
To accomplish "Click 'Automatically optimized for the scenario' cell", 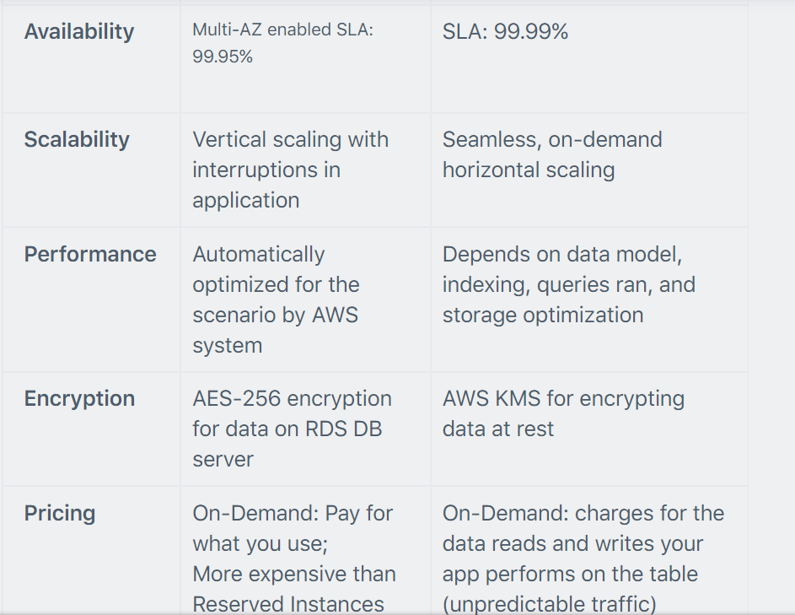I will [x=276, y=299].
